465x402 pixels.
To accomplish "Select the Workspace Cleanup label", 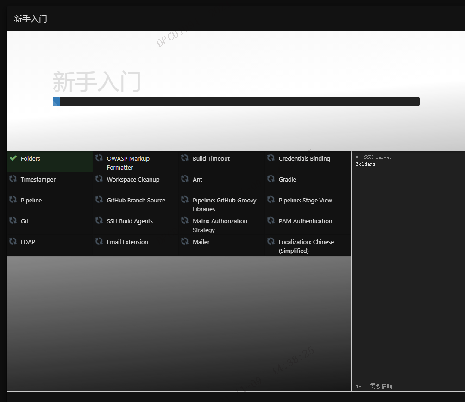I will 133,179.
